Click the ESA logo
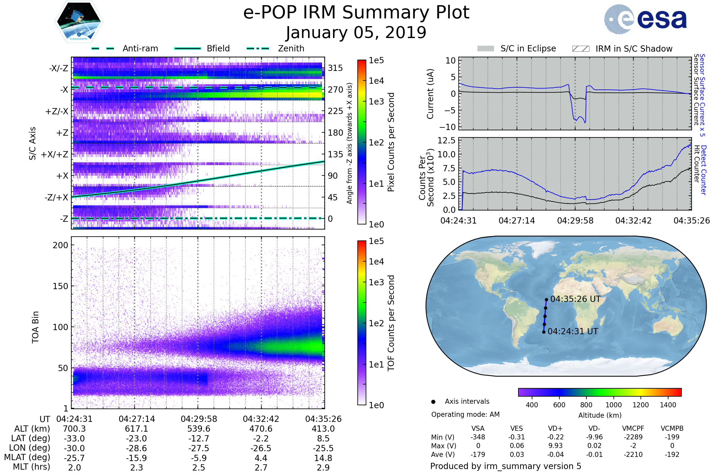This screenshot has width=713, height=475. pyautogui.click(x=645, y=19)
